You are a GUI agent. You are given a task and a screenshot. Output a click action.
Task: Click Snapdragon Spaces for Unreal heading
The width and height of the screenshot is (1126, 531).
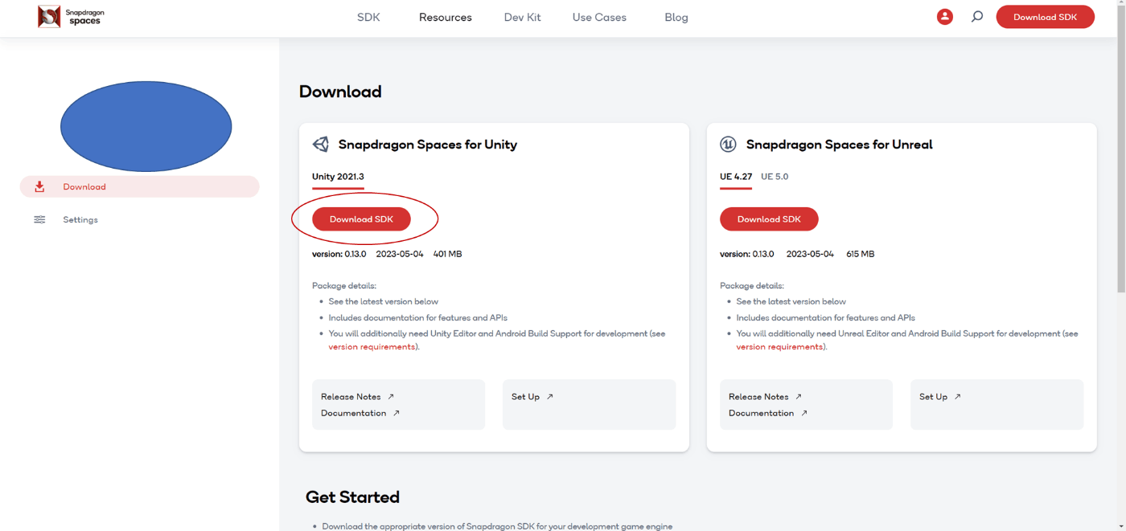(839, 145)
